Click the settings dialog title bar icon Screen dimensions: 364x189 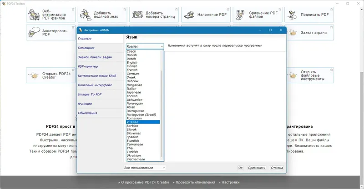pyautogui.click(x=81, y=30)
